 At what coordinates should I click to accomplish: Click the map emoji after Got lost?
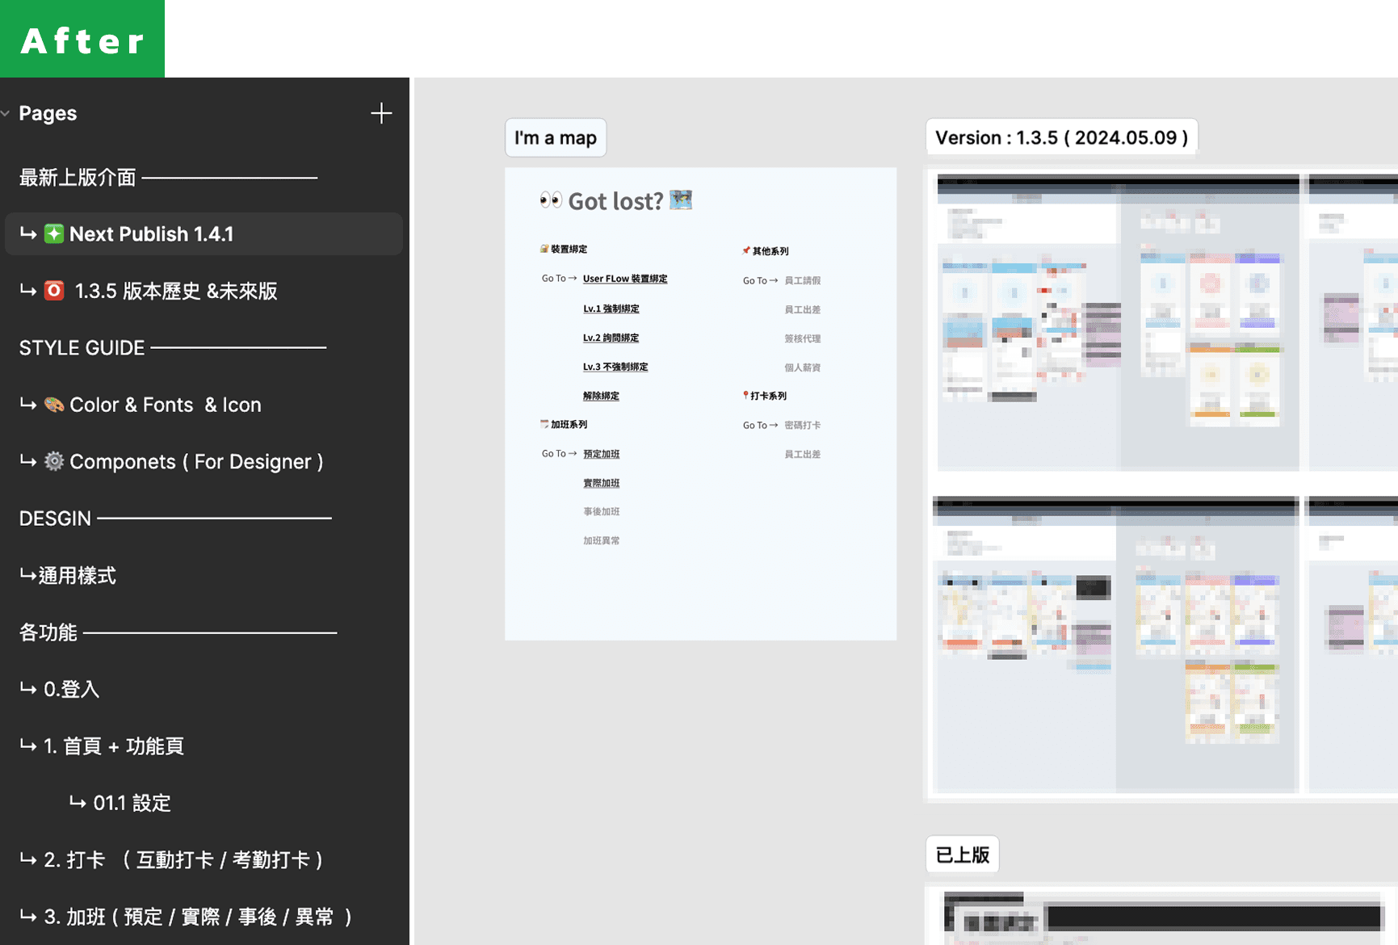point(681,199)
